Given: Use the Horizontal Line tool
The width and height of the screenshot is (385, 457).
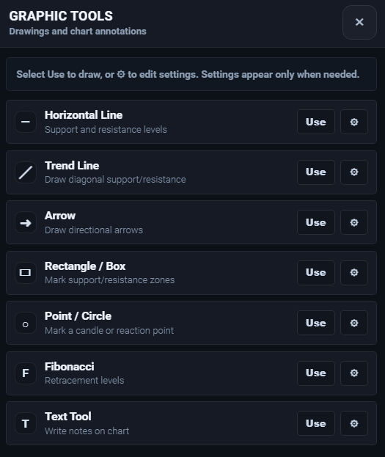Looking at the screenshot, I should click(316, 122).
